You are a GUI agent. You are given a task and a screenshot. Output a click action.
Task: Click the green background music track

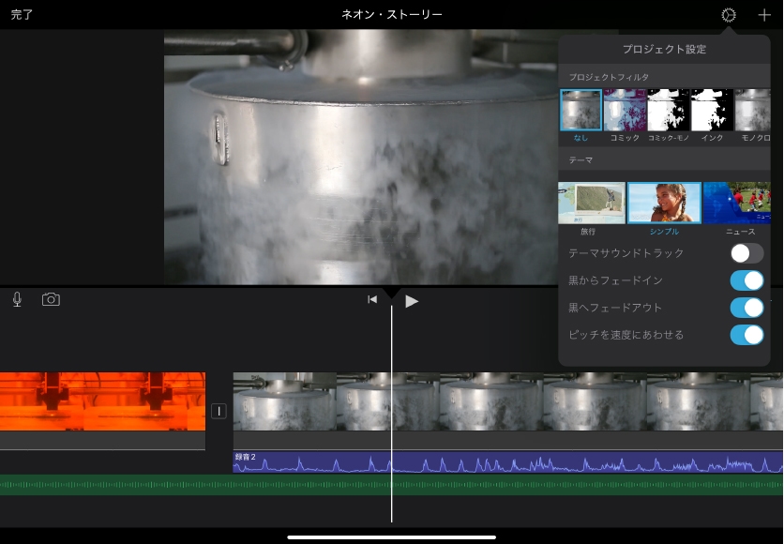pyautogui.click(x=391, y=485)
